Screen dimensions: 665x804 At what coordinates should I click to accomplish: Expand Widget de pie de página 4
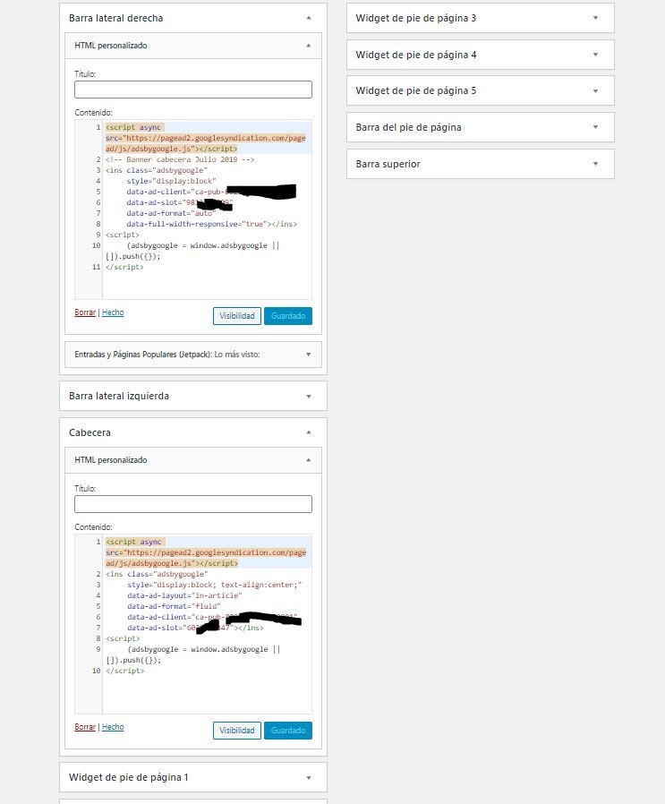click(x=595, y=55)
